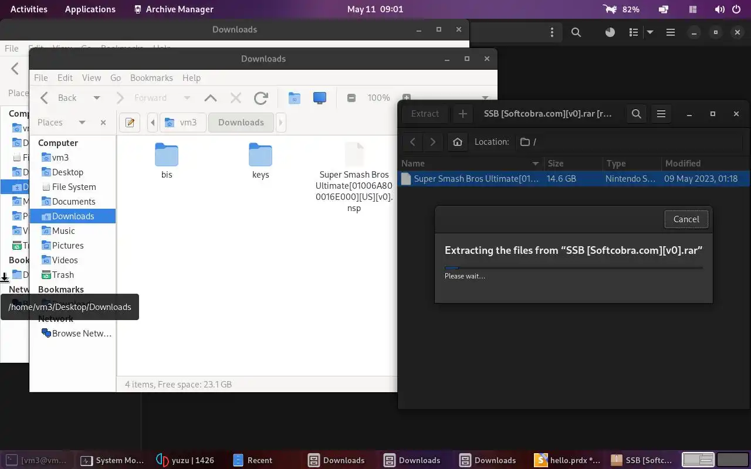This screenshot has height=469, width=751.
Task: Open the Archive Manager hamburger menu
Action: 661,114
